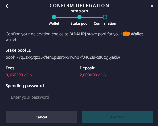Viewport: 158px width, 126px height.
Task: Close the Confirm Delegation dialog
Action: click(x=152, y=6)
